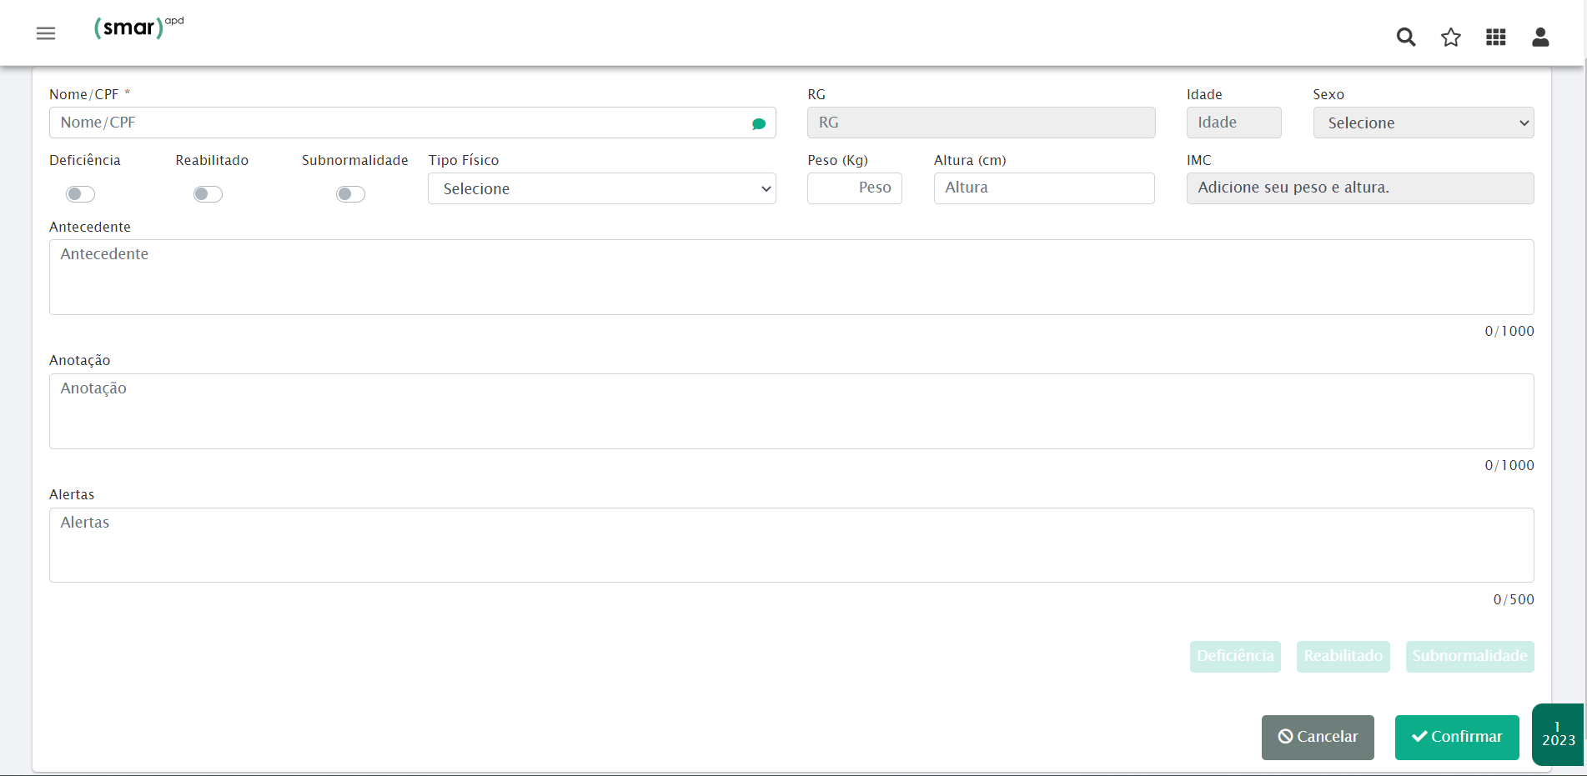This screenshot has height=776, width=1587.
Task: Open the apps grid icon
Action: [x=1496, y=37]
